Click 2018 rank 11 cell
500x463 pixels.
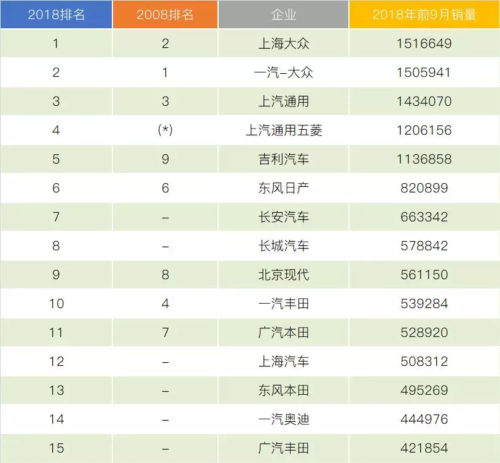tap(56, 333)
